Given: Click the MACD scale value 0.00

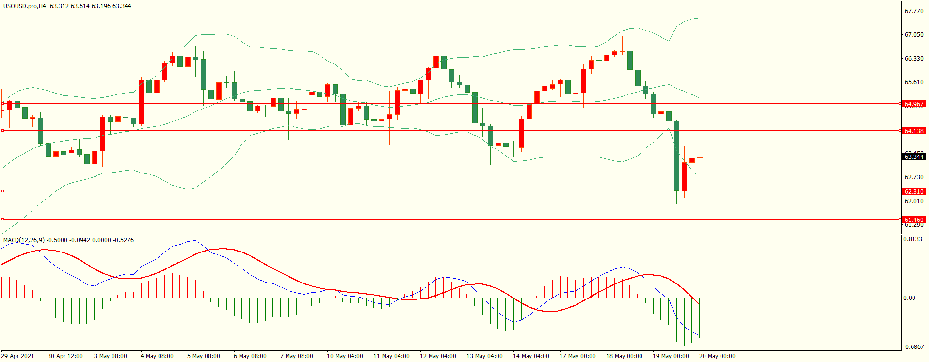Looking at the screenshot, I should [910, 298].
